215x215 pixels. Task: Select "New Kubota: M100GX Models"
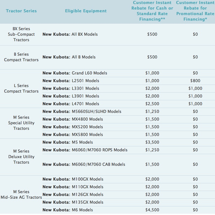coord(73,179)
